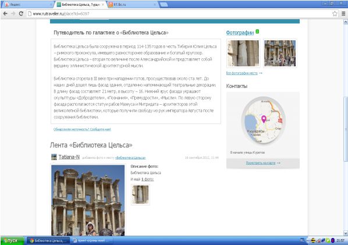This screenshot has height=245, width=348.
Task: Click the pink location pin on the map
Action: tap(264, 119)
